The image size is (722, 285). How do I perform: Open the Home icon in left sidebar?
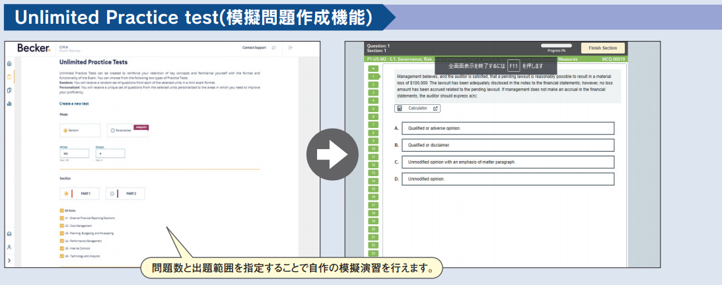9,64
